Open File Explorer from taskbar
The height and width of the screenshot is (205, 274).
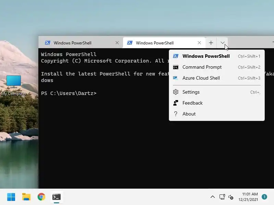point(26,197)
